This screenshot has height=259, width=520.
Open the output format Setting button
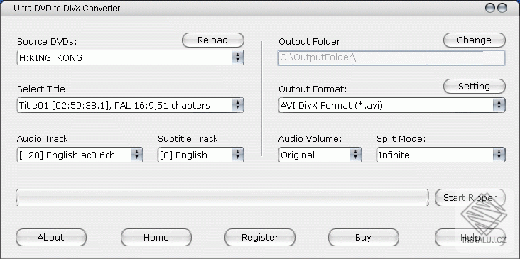[475, 87]
